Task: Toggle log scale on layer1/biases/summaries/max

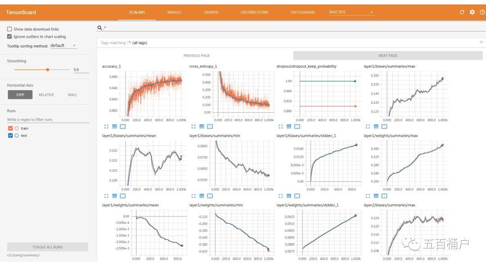Action: point(376,127)
